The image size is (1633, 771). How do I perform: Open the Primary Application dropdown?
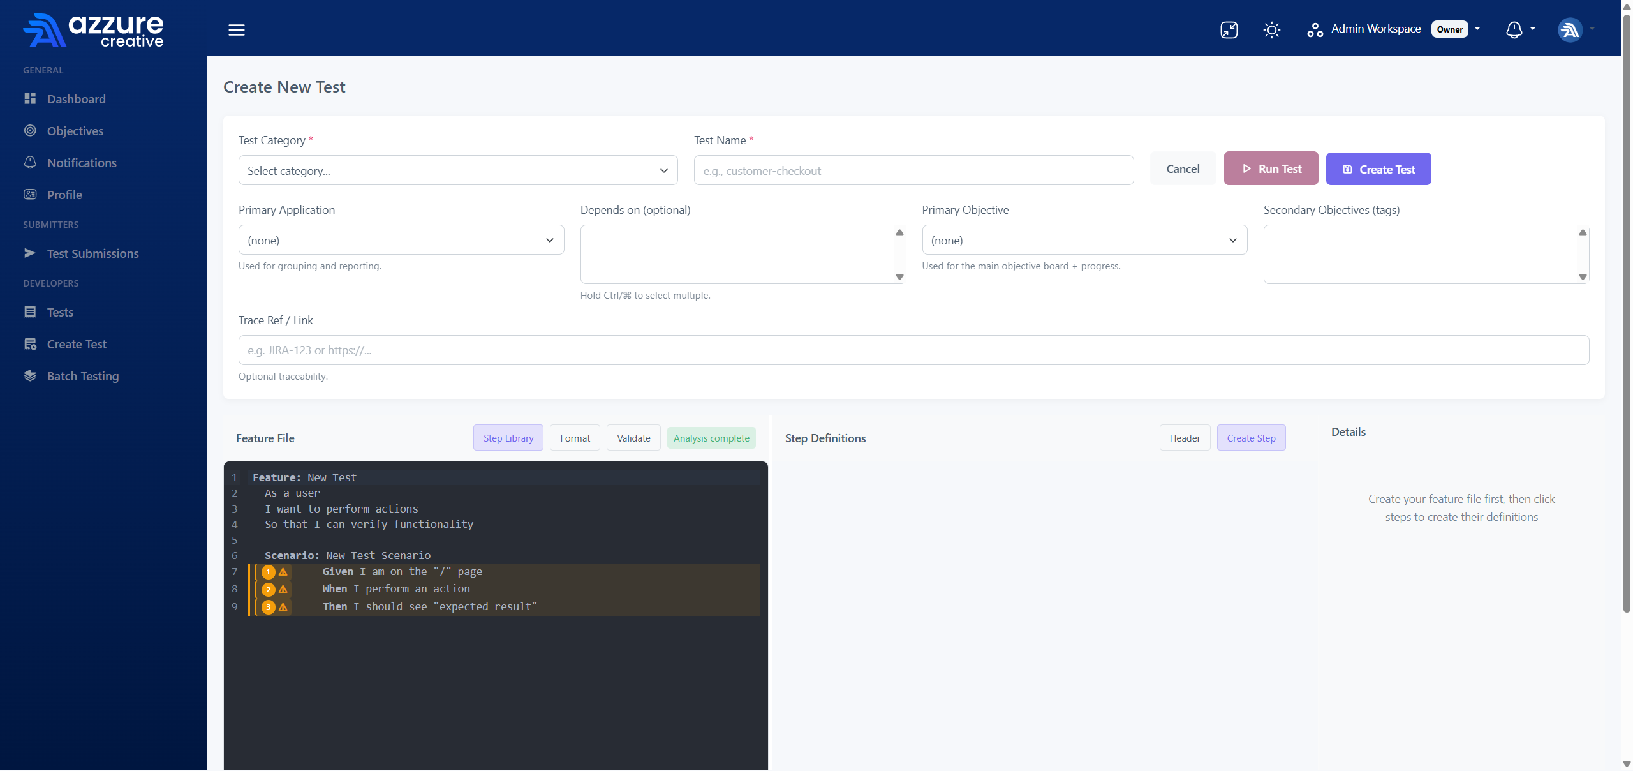[400, 240]
